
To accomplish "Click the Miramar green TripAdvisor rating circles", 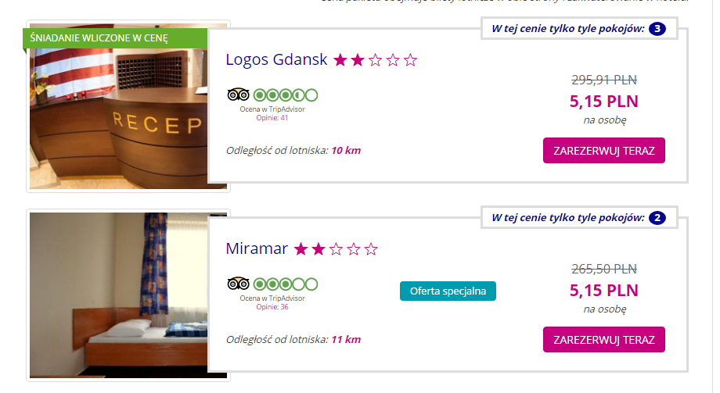I will pos(286,284).
